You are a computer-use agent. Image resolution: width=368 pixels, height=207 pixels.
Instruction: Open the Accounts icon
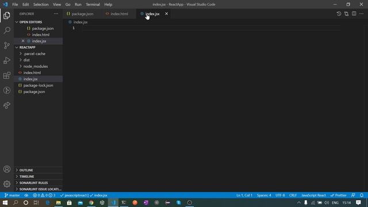pyautogui.click(x=7, y=169)
